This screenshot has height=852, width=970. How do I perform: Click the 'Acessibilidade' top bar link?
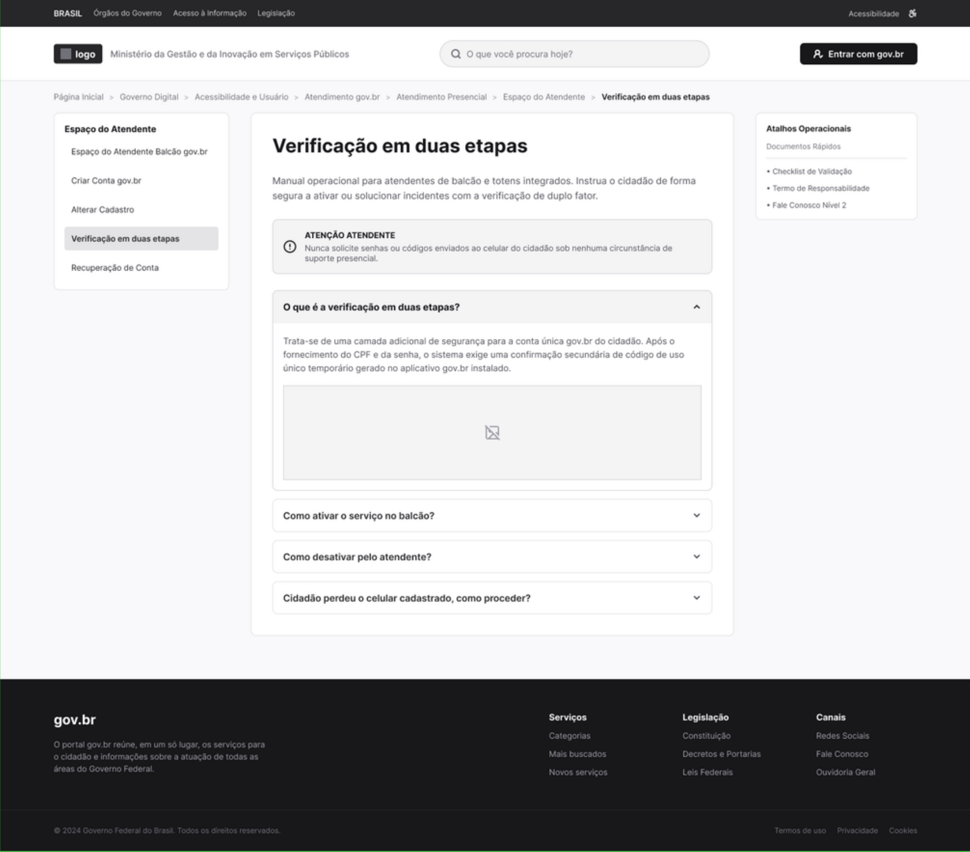(873, 14)
